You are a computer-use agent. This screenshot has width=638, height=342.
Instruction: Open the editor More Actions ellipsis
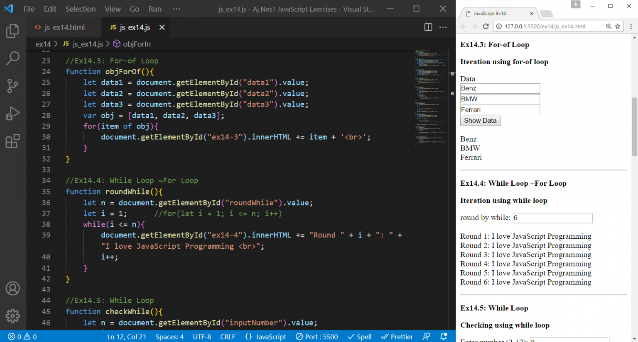443,27
